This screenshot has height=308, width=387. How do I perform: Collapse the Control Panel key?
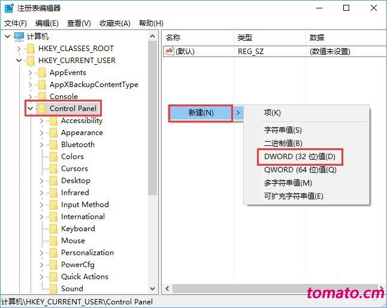click(x=31, y=109)
